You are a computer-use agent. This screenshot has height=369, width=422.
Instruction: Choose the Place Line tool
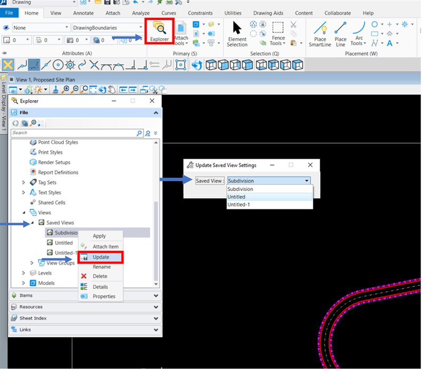340,34
